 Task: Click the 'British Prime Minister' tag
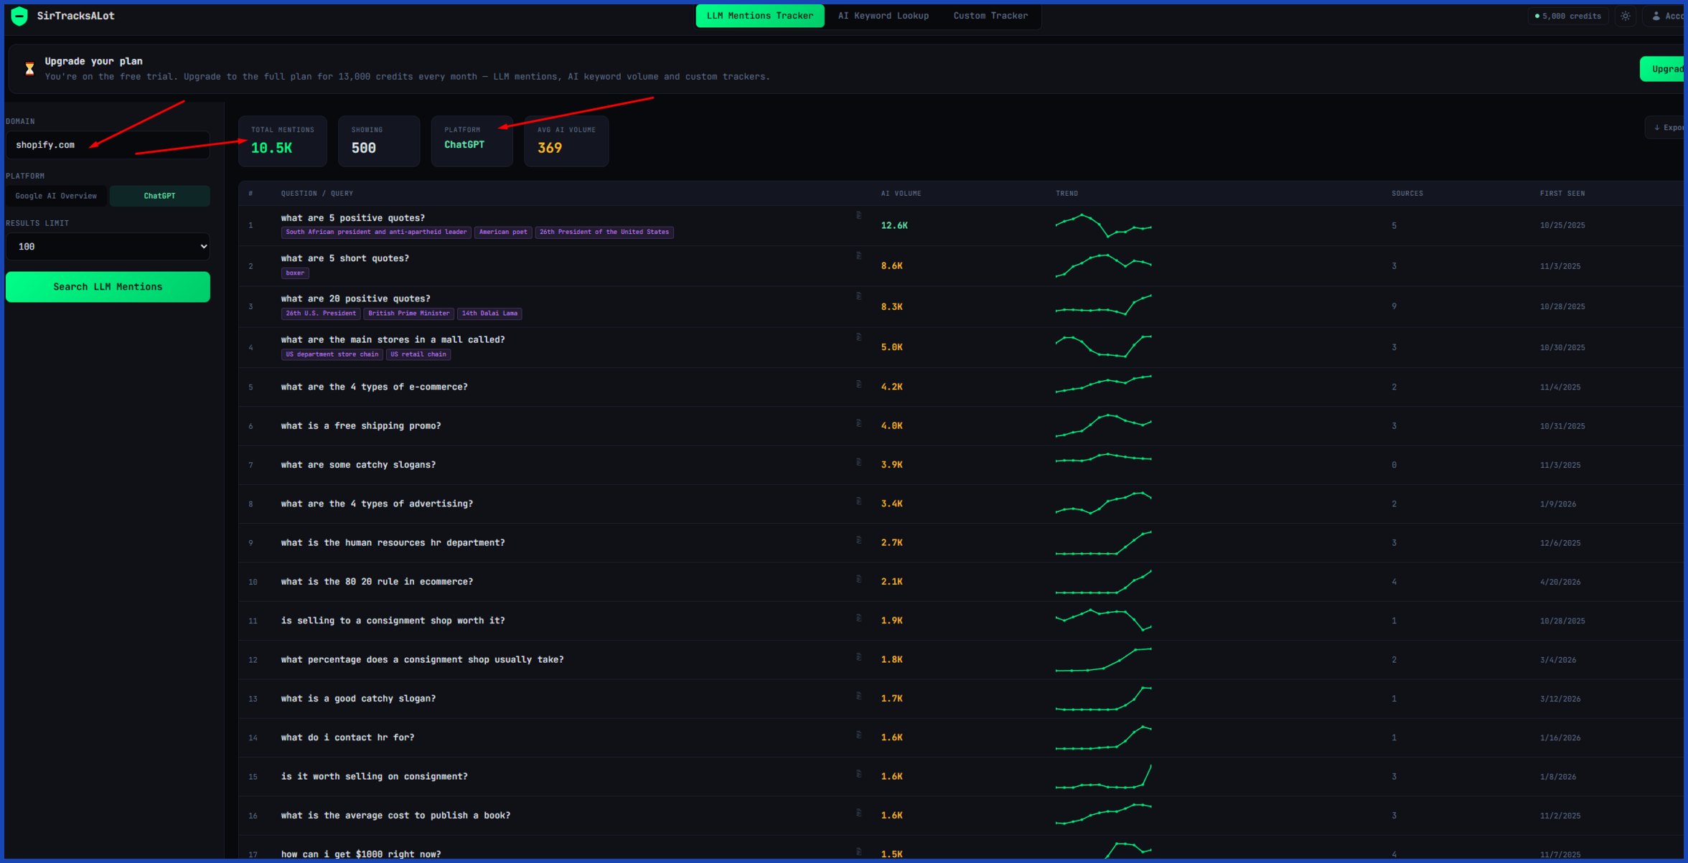point(408,313)
